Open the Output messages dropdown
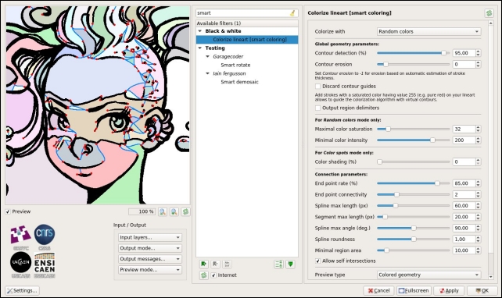This screenshot has height=298, width=502. [x=150, y=259]
